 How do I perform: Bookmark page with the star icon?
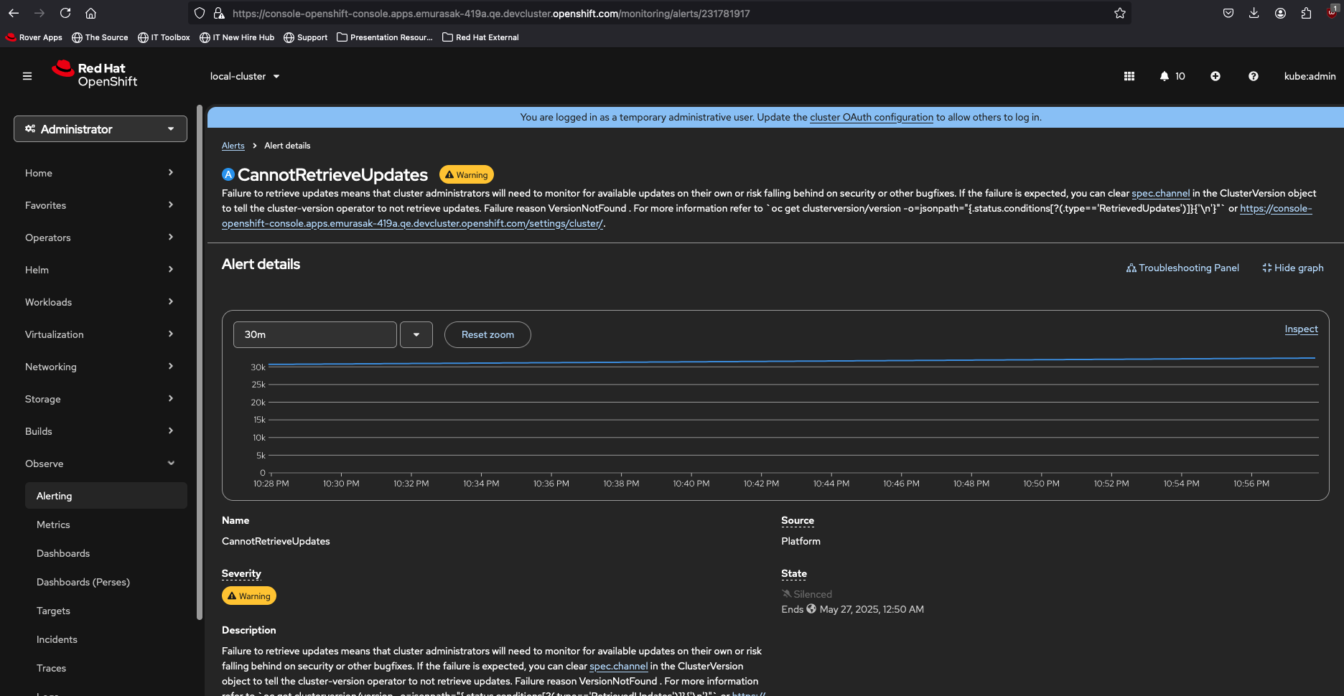pyautogui.click(x=1119, y=14)
